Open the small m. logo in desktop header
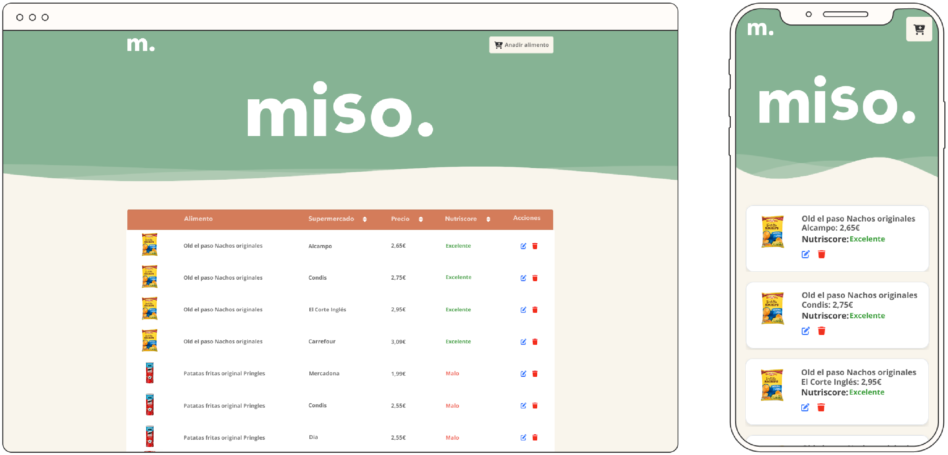 tap(140, 44)
